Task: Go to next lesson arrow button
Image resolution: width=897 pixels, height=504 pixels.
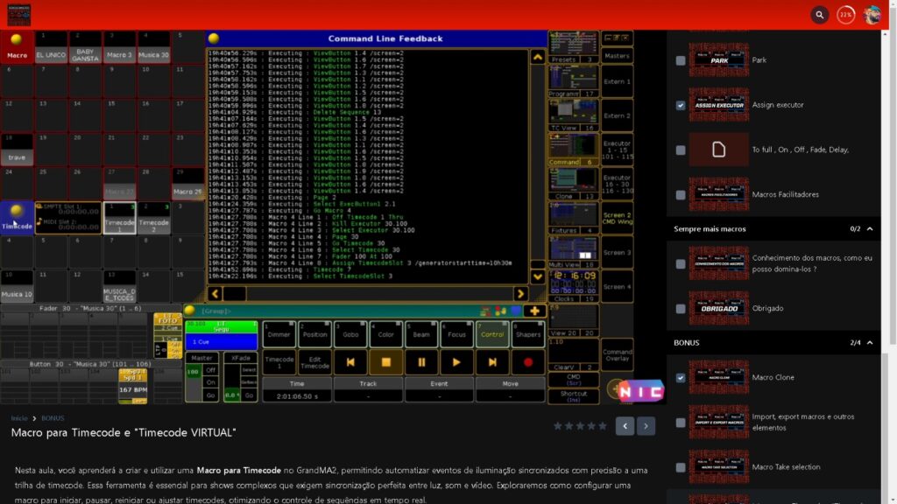Action: (x=646, y=426)
